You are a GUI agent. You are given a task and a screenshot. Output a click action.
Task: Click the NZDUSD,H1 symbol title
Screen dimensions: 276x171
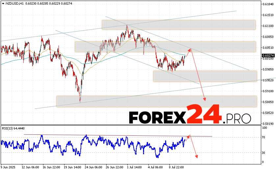12,3
